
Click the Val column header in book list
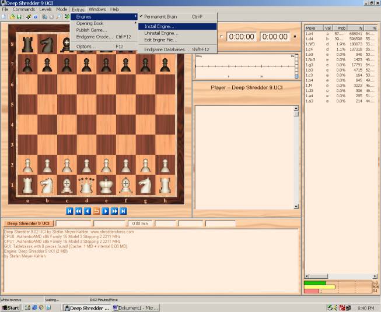[328, 28]
